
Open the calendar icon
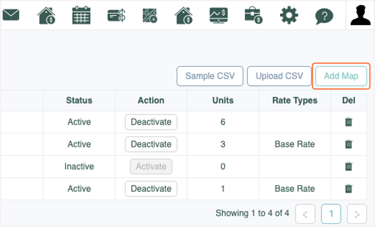click(81, 15)
